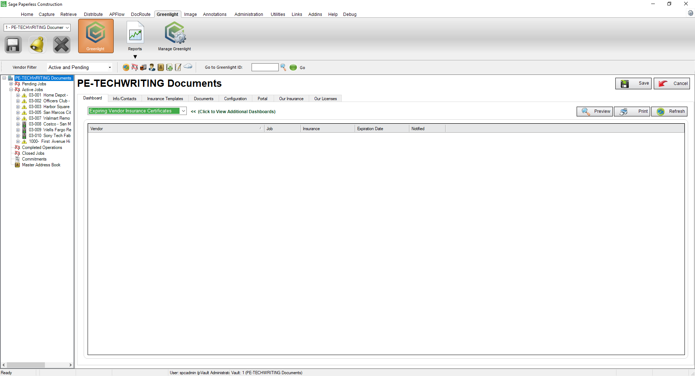Screen dimensions: 695x376
Task: Open the Expiring Vendor Insurance Certificates dropdown
Action: [137, 111]
